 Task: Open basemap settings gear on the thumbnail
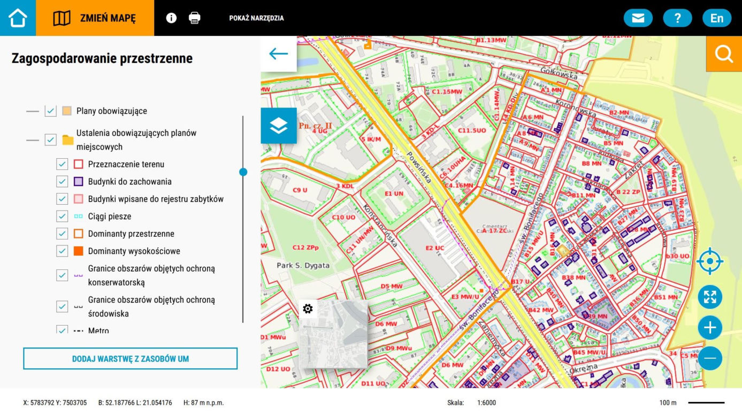click(308, 308)
